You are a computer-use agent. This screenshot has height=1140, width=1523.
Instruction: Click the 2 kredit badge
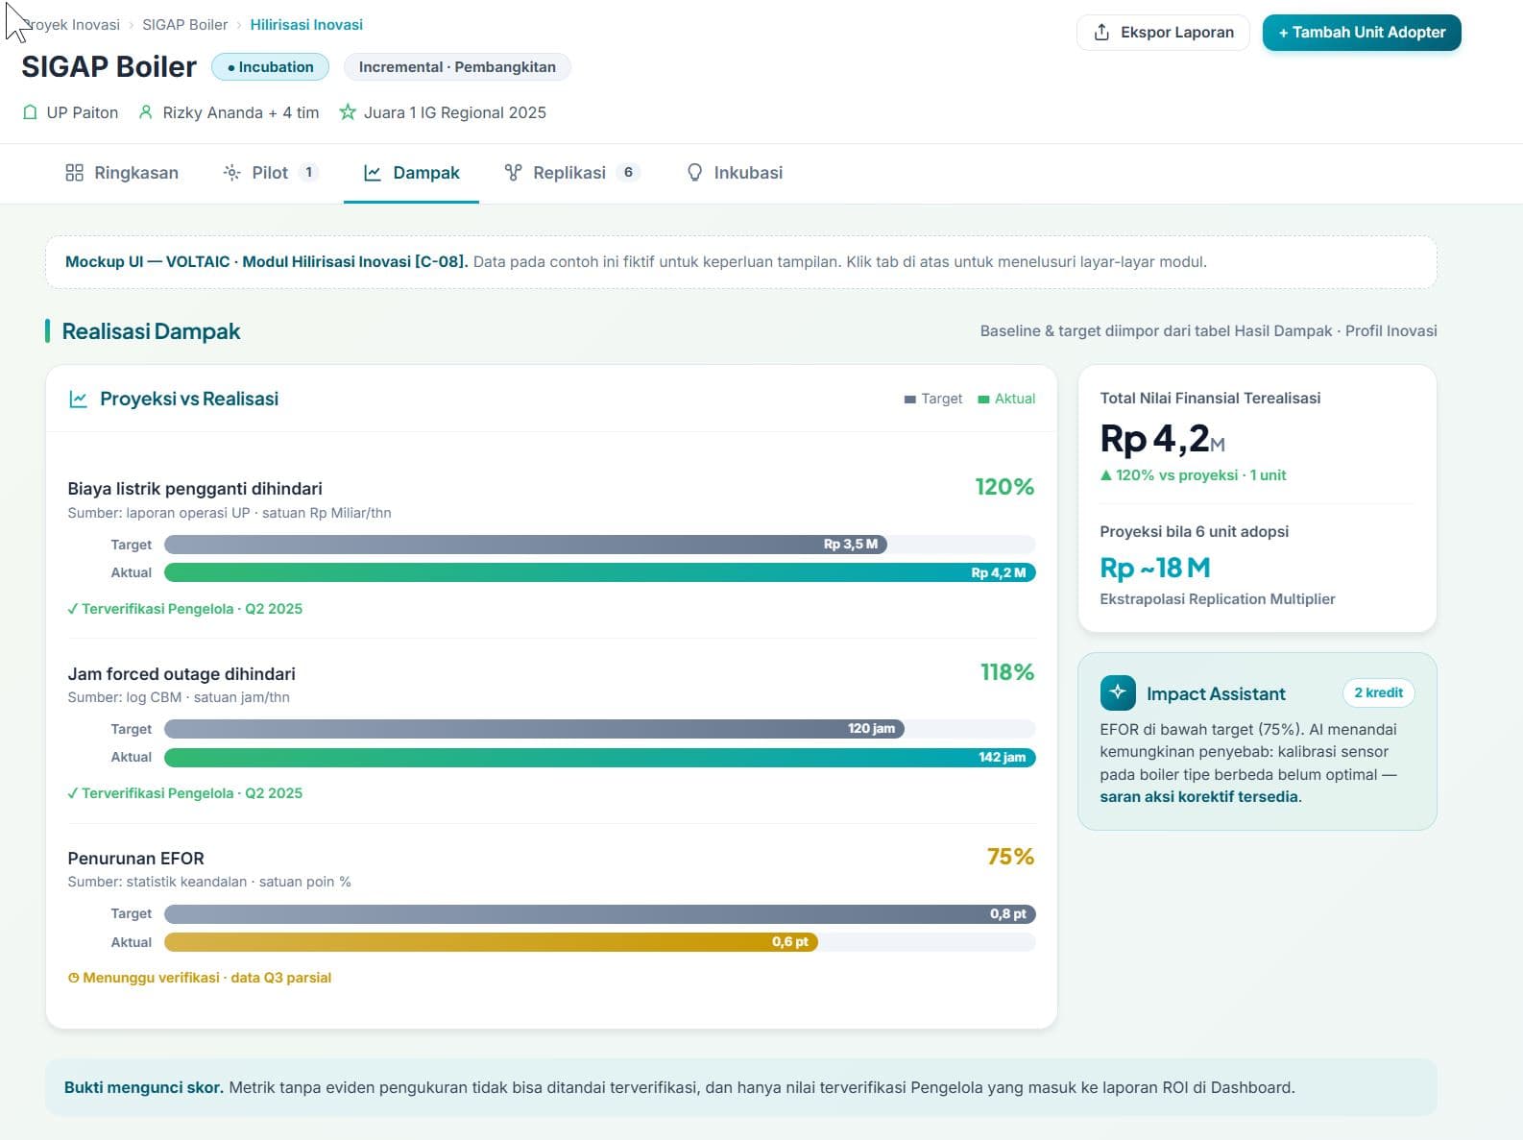[x=1378, y=692]
